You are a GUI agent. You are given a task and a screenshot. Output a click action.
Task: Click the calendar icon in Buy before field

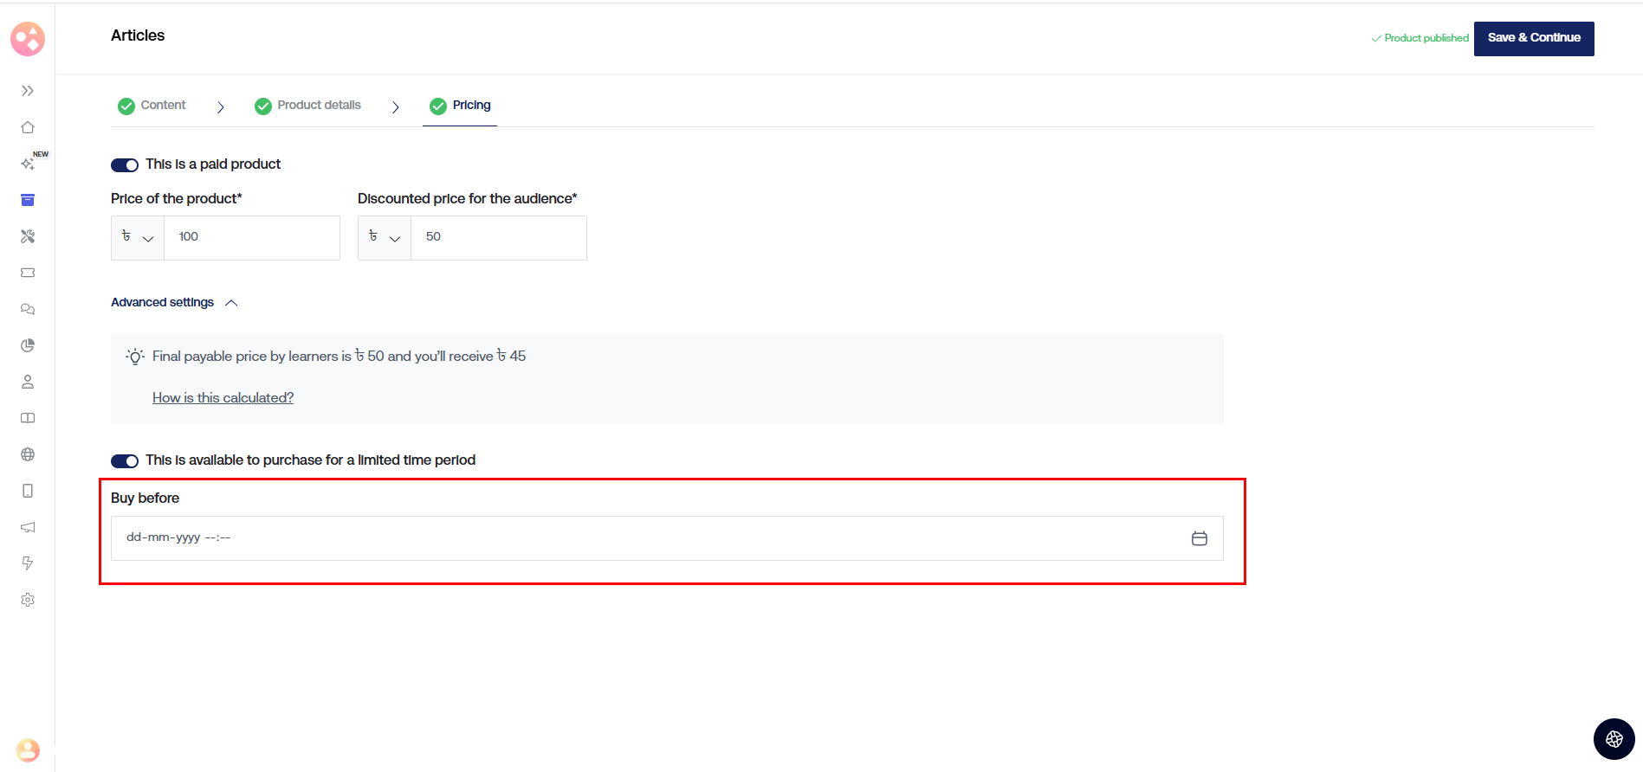point(1199,538)
